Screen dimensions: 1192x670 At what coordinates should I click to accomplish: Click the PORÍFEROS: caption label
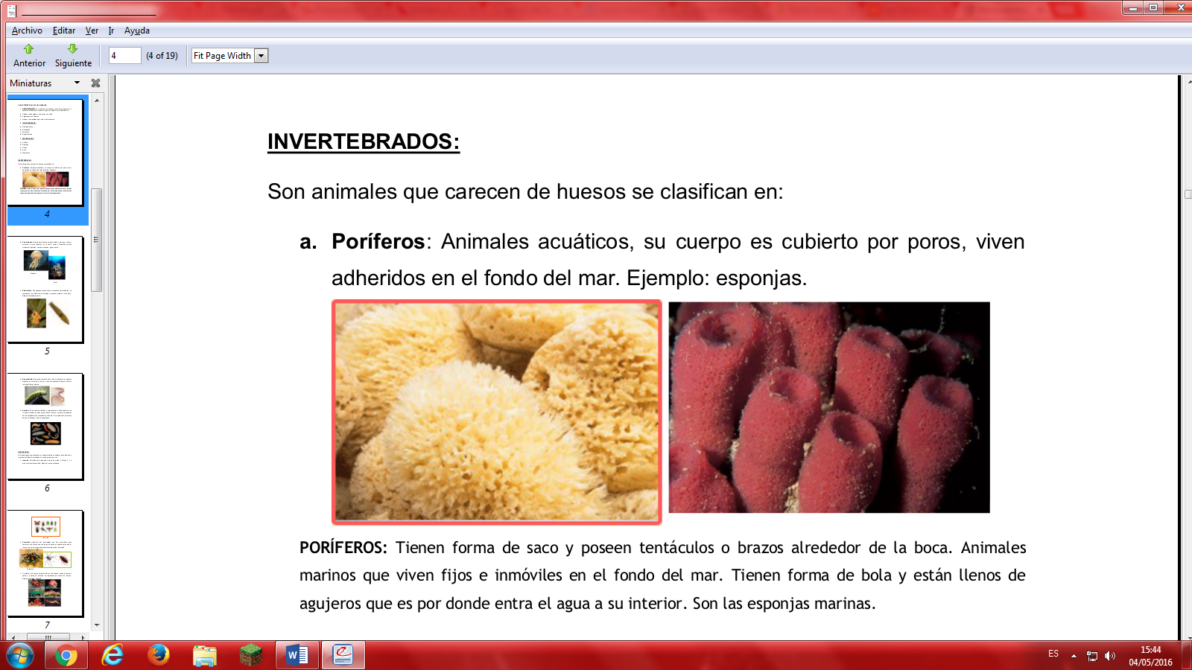(x=343, y=548)
